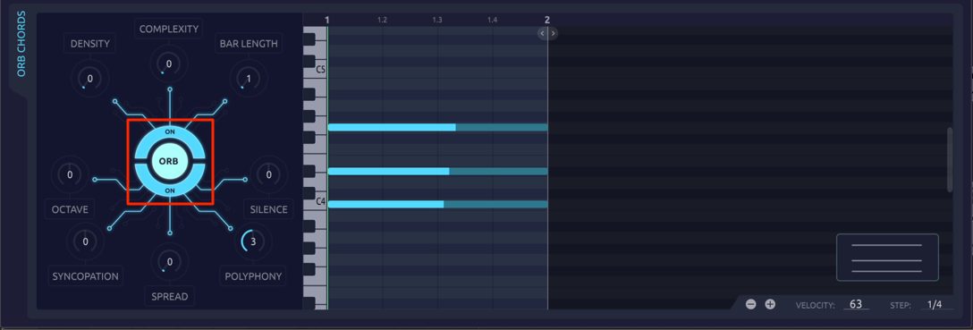Image resolution: width=973 pixels, height=330 pixels.
Task: Click the right arrow on loop end handle
Action: (x=553, y=33)
